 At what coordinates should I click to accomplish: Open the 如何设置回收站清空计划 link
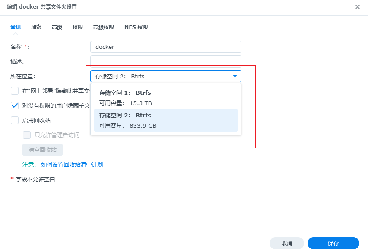pos(72,164)
